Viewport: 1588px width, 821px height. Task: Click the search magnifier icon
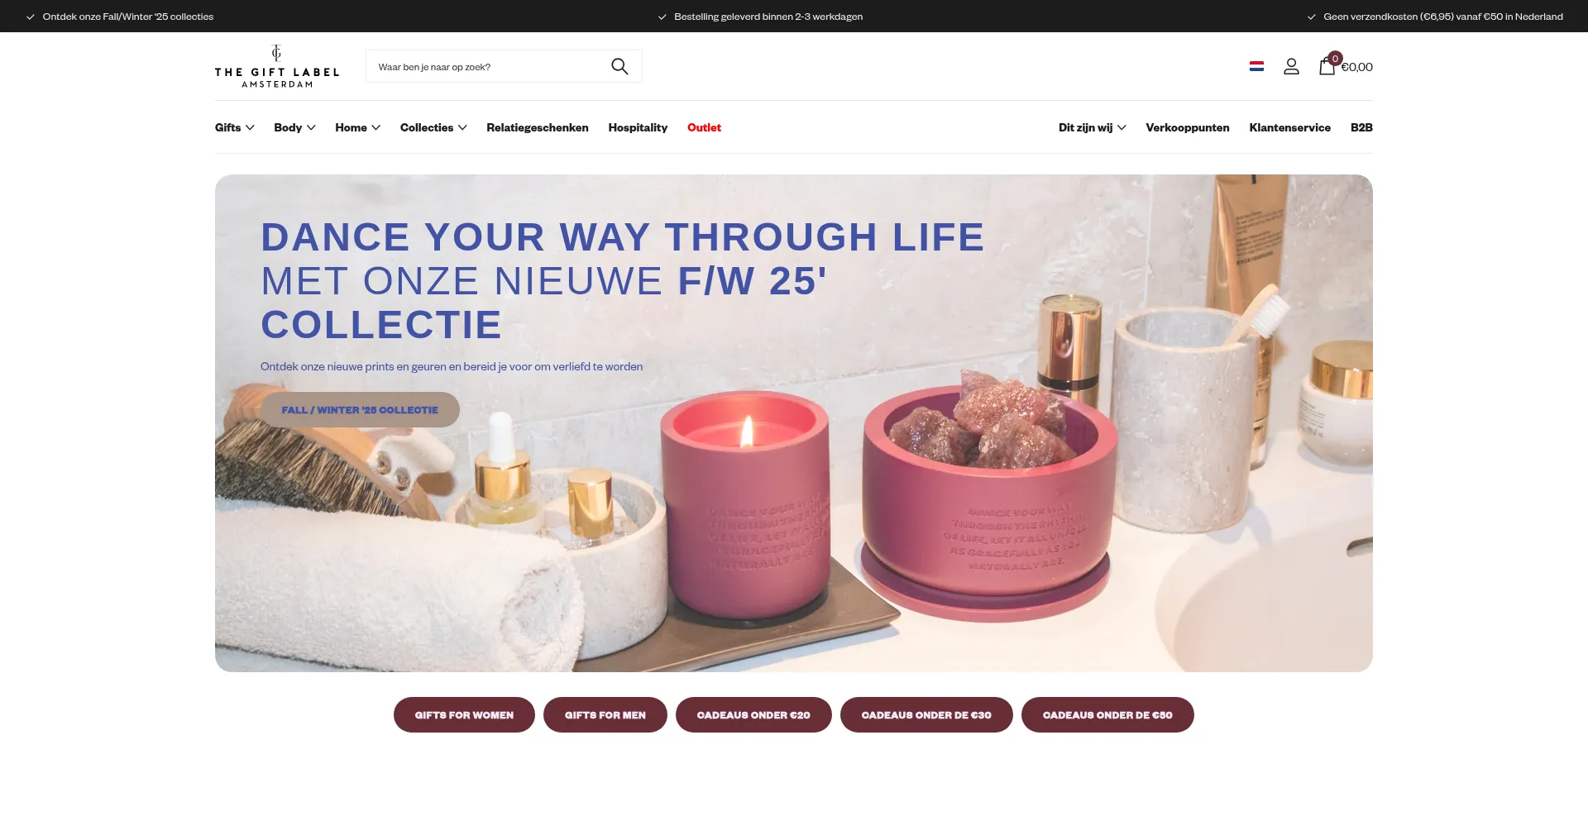click(x=619, y=66)
